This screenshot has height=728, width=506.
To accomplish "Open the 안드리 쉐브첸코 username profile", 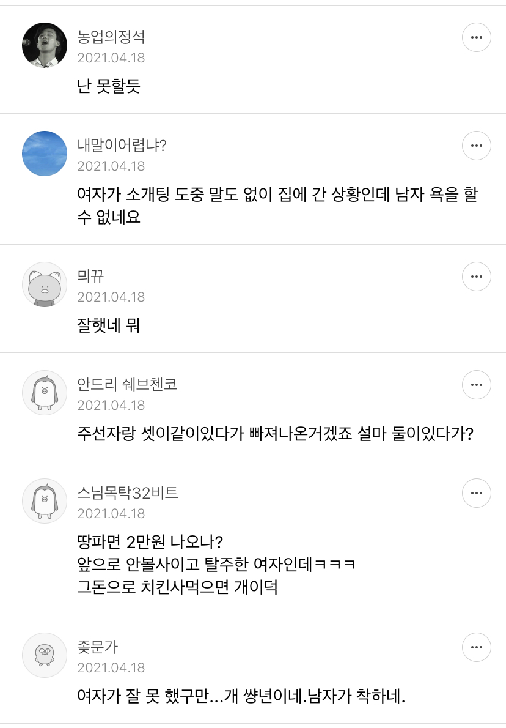I will [127, 385].
